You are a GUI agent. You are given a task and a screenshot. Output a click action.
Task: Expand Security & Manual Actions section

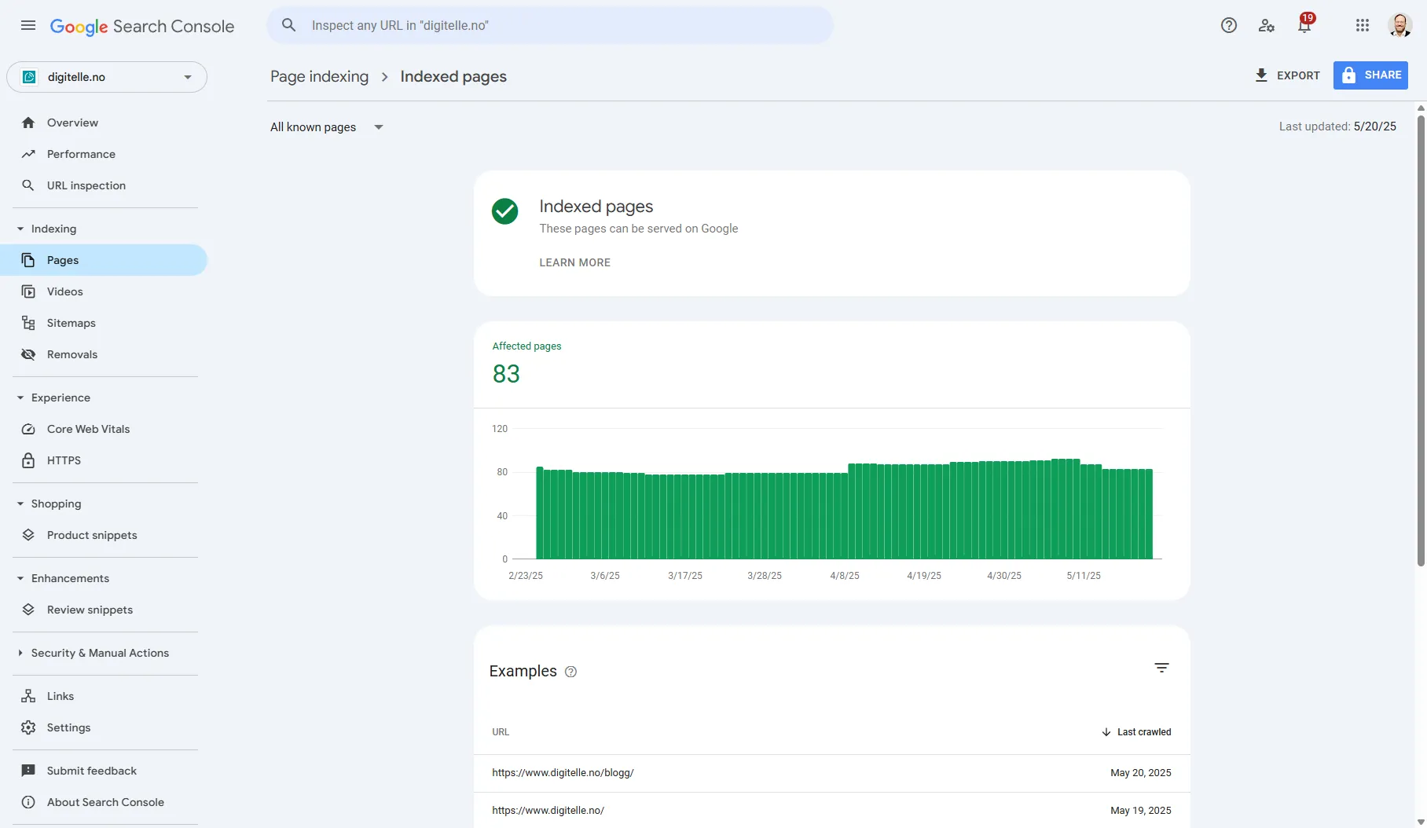20,653
